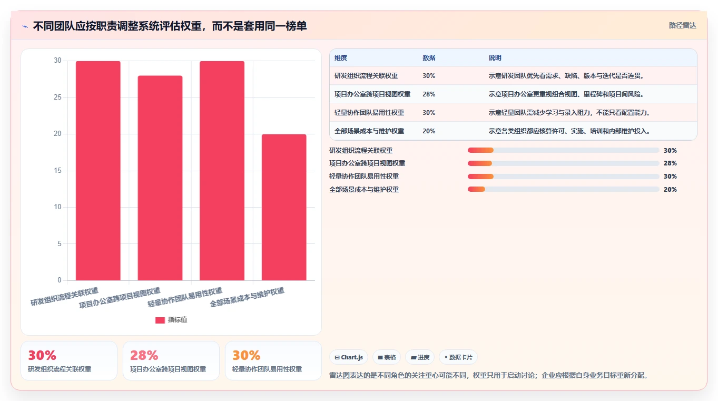Click the 数据卡片 tag chip
Viewport: 718px width, 401px height.
[458, 357]
